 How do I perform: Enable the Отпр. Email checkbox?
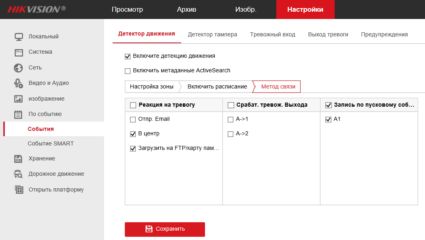pos(133,120)
